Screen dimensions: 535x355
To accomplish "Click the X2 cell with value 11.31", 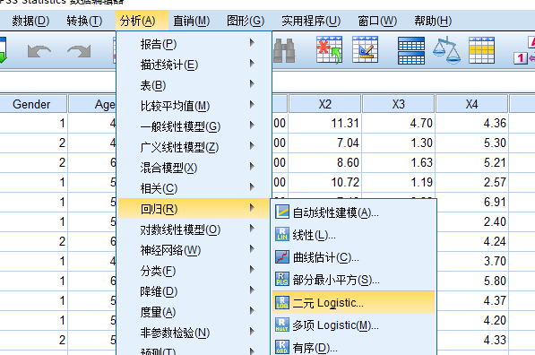I will [324, 123].
